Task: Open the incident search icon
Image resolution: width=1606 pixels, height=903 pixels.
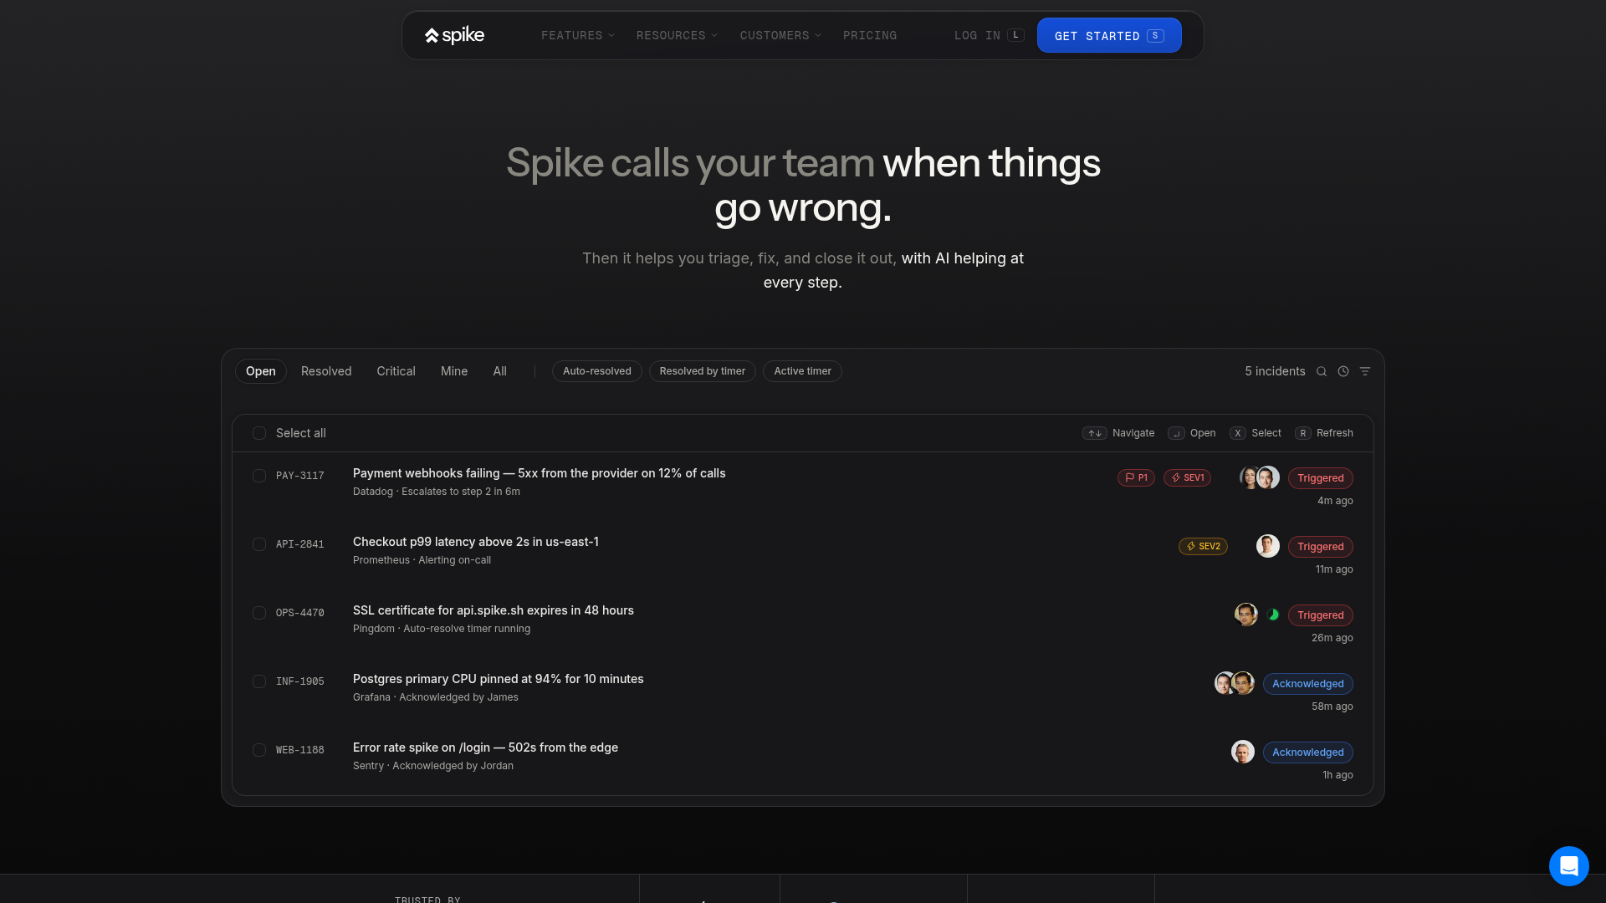Action: point(1322,371)
